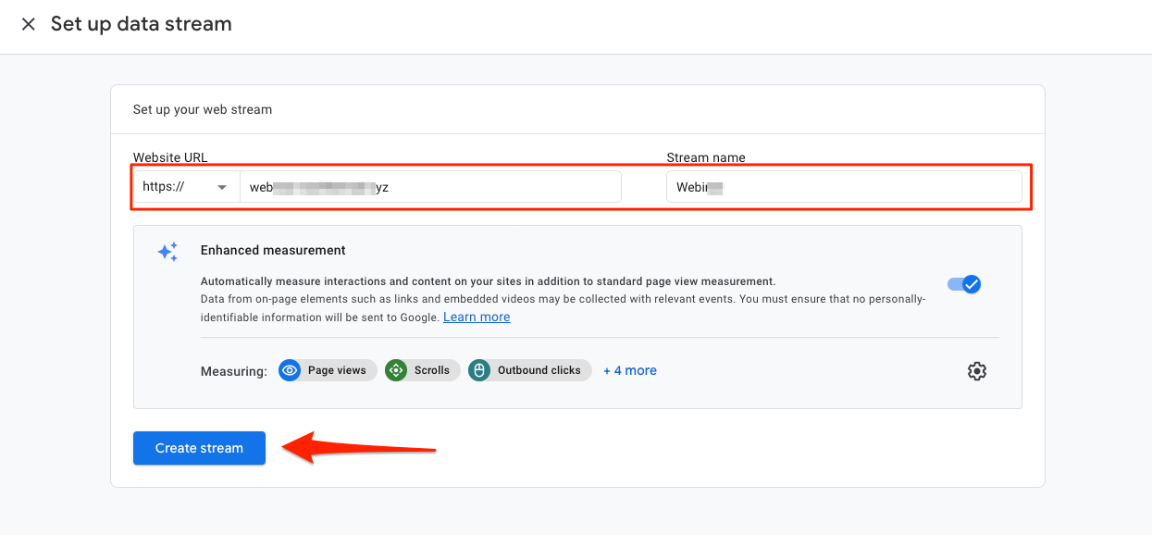1152x535 pixels.
Task: Select the Outbound clicks chip
Action: 529,370
